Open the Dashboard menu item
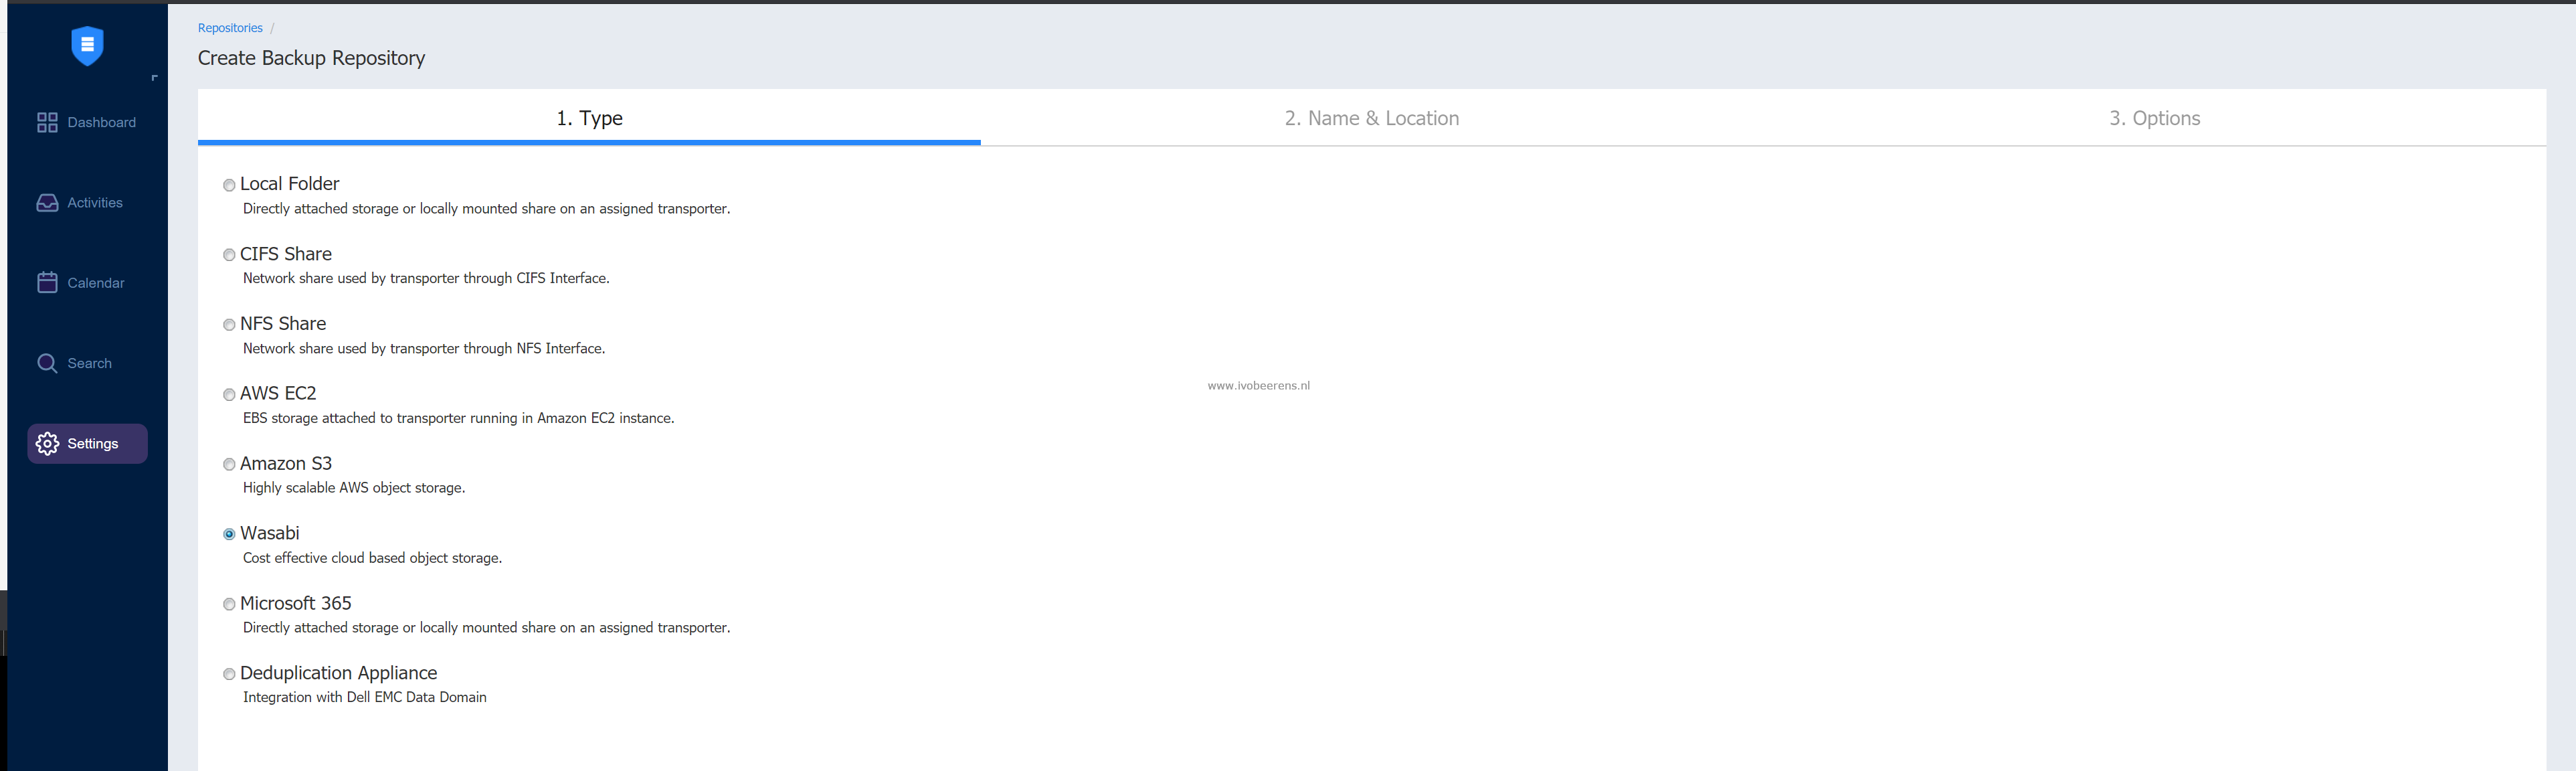Image resolution: width=2576 pixels, height=771 pixels. click(x=87, y=123)
